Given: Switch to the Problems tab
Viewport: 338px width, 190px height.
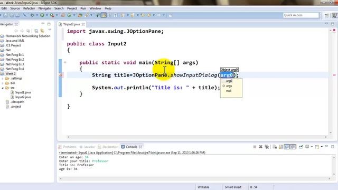Looking at the screenshot, I should click(68, 147).
